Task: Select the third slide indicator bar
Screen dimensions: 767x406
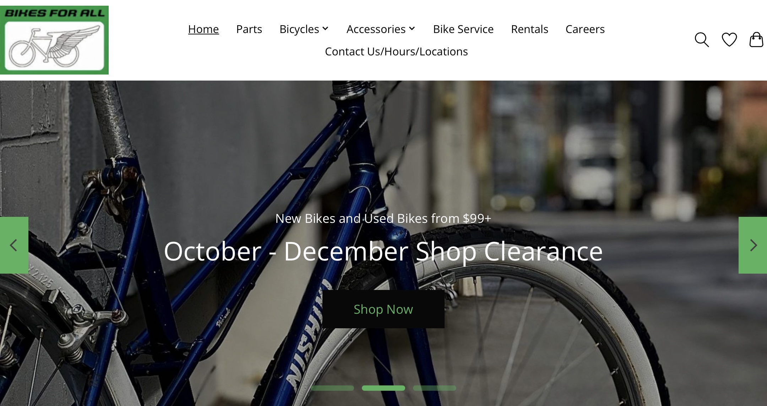Action: coord(435,388)
